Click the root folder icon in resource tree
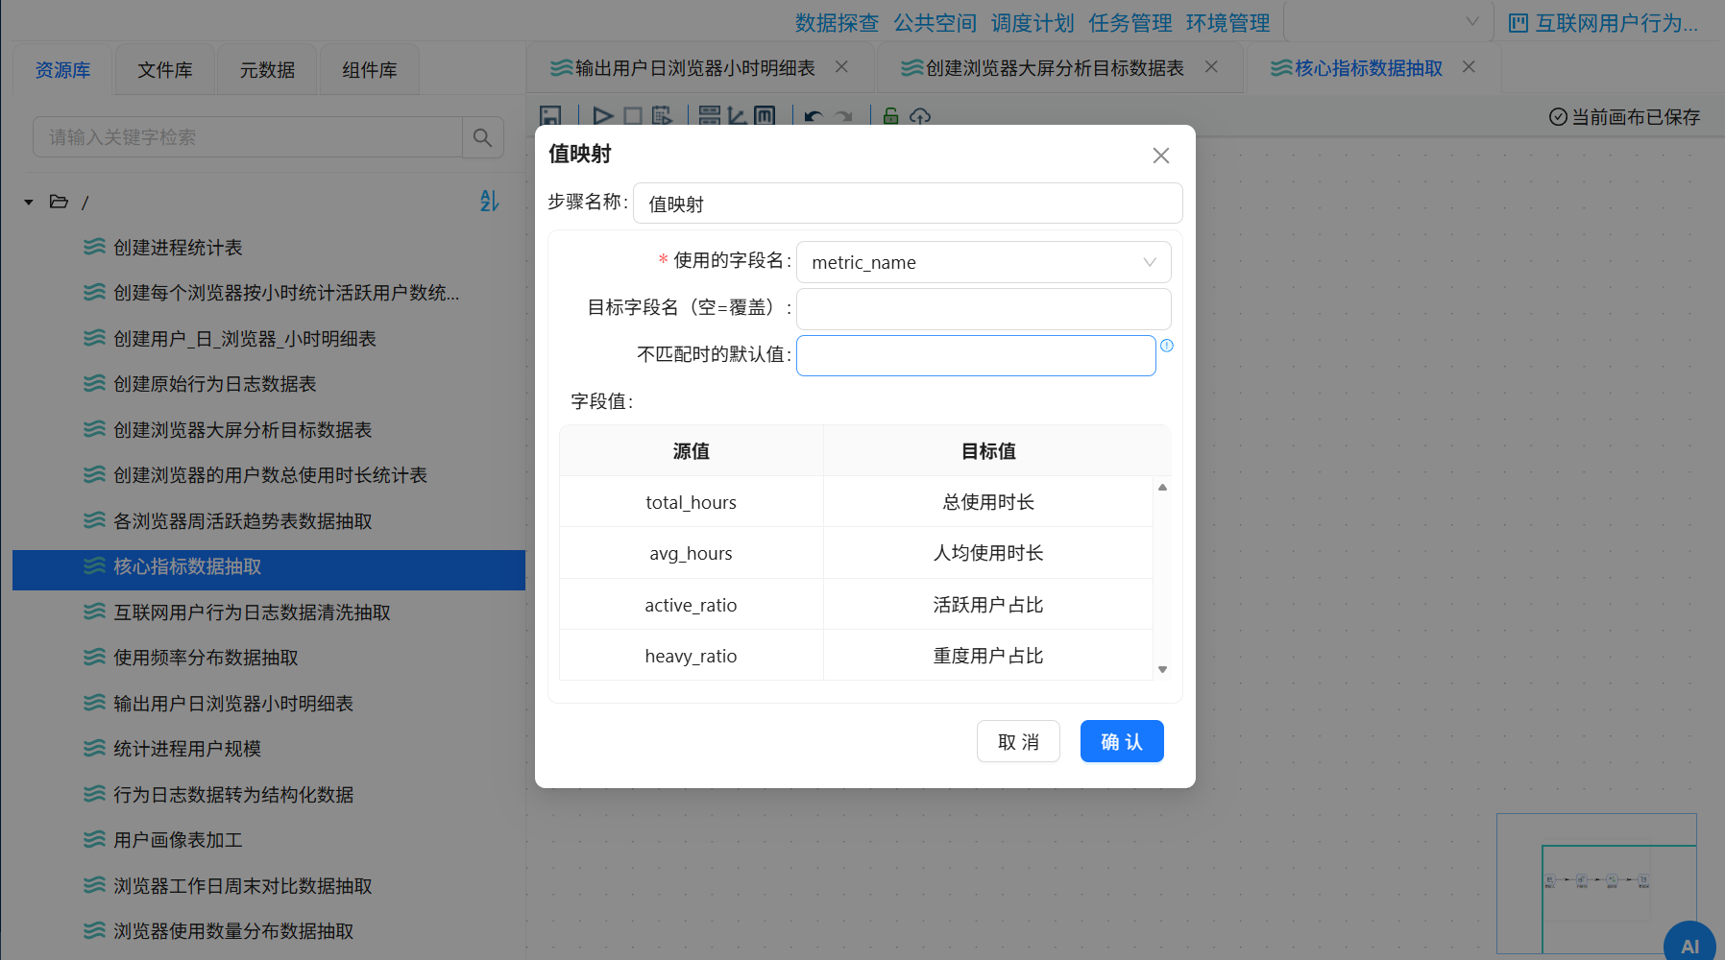Image resolution: width=1725 pixels, height=960 pixels. (59, 202)
